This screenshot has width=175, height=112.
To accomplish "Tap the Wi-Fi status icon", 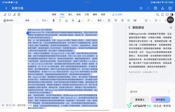I will (162, 2).
